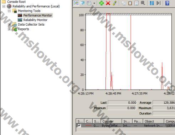
Task: Open Help via blue question mark icon
Action: [167, 3]
